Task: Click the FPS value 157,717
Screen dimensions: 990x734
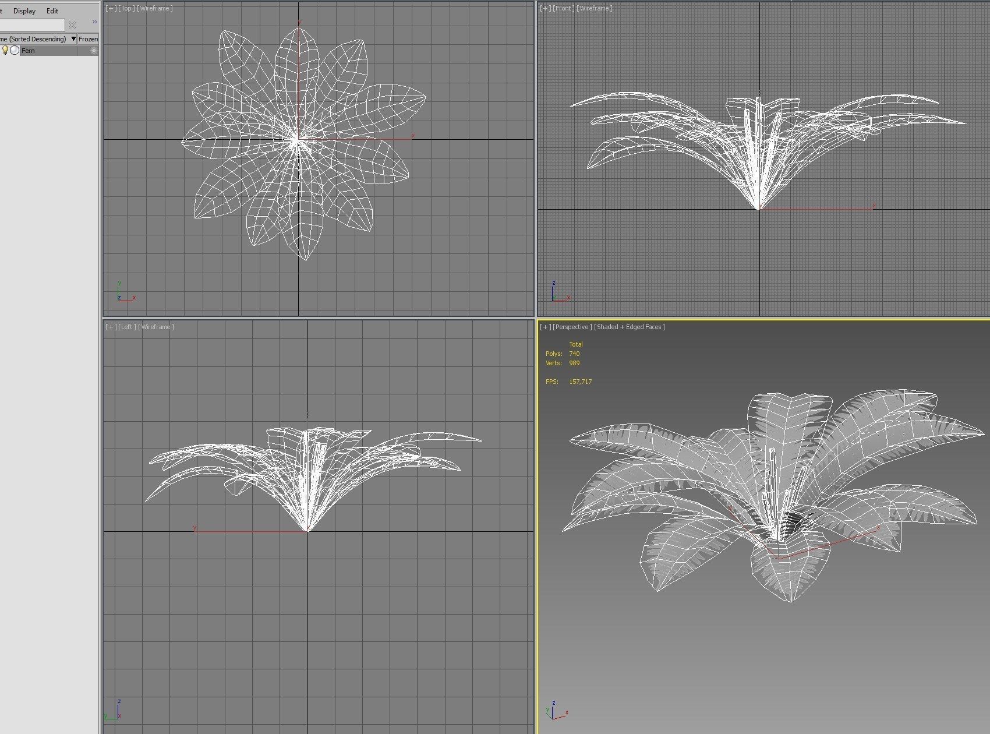Action: tap(580, 382)
